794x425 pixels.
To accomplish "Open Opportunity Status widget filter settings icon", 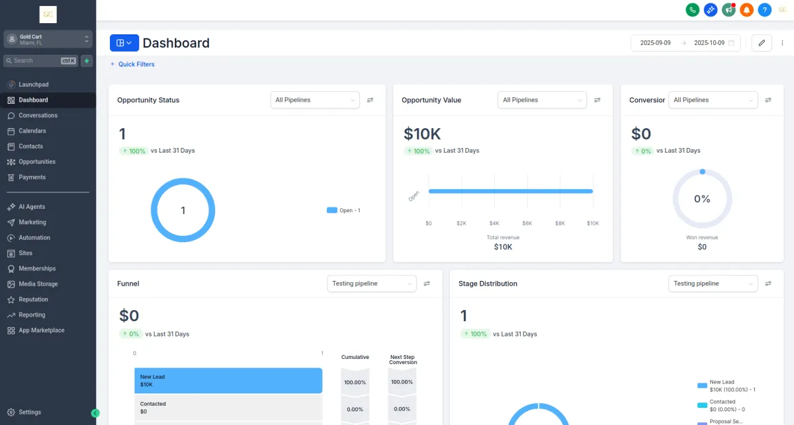I will [x=371, y=100].
